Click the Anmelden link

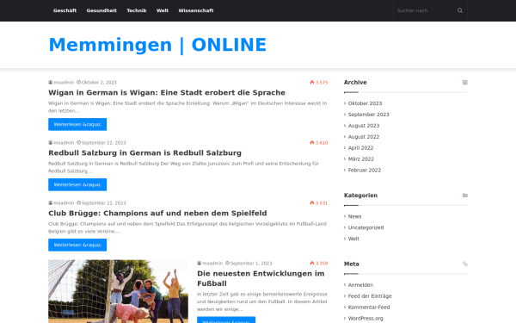click(360, 285)
